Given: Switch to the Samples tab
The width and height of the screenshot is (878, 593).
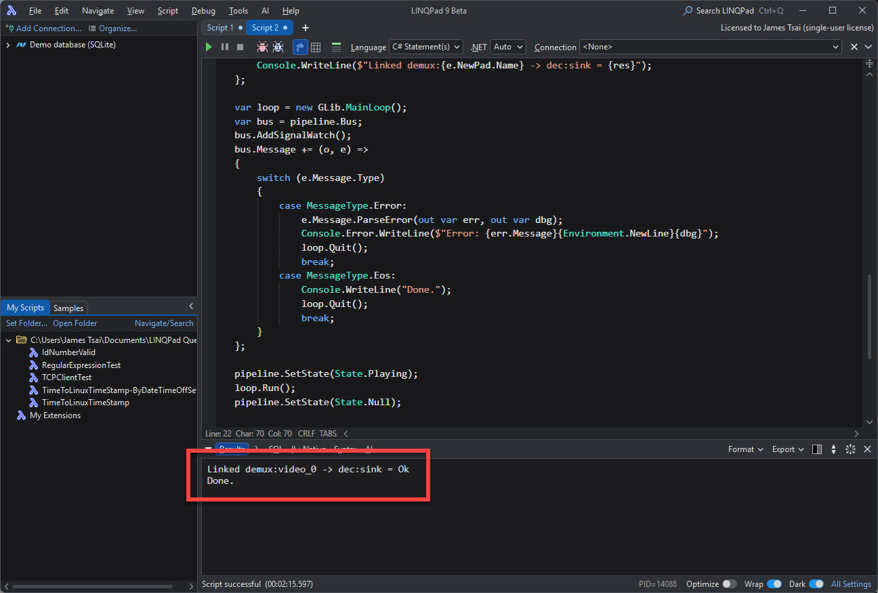Looking at the screenshot, I should (68, 308).
